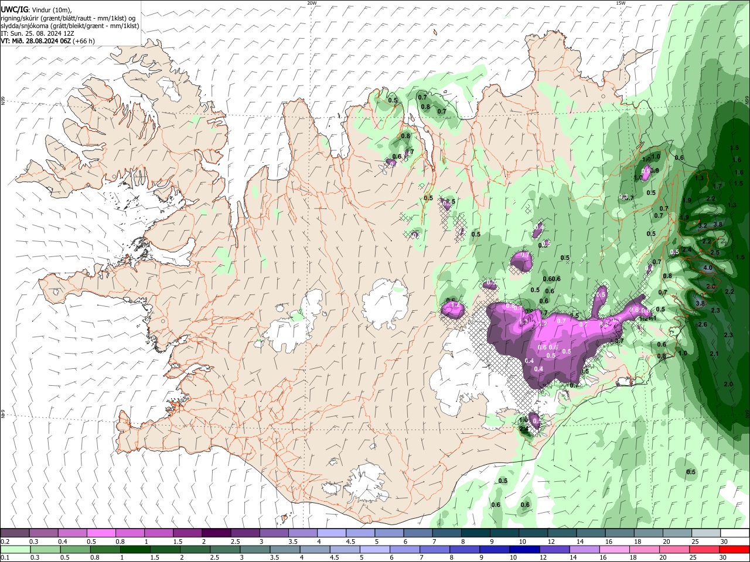This screenshot has width=750, height=562.
Task: Click the '15W' longitude label
Action: click(621, 3)
